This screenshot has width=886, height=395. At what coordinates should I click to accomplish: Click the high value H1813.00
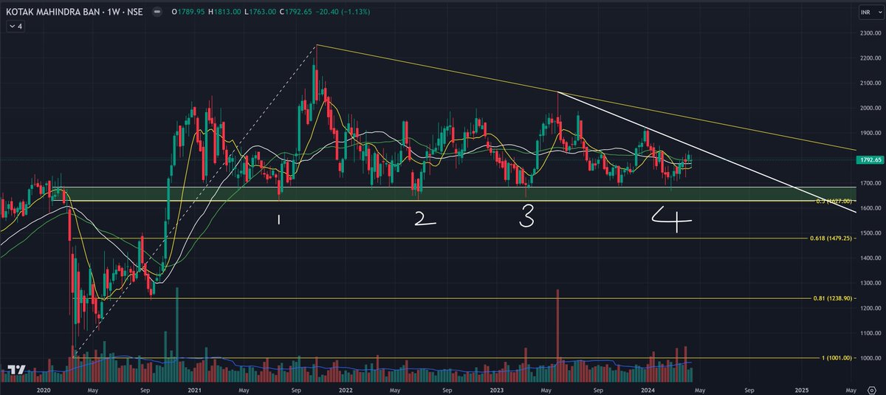(x=224, y=13)
